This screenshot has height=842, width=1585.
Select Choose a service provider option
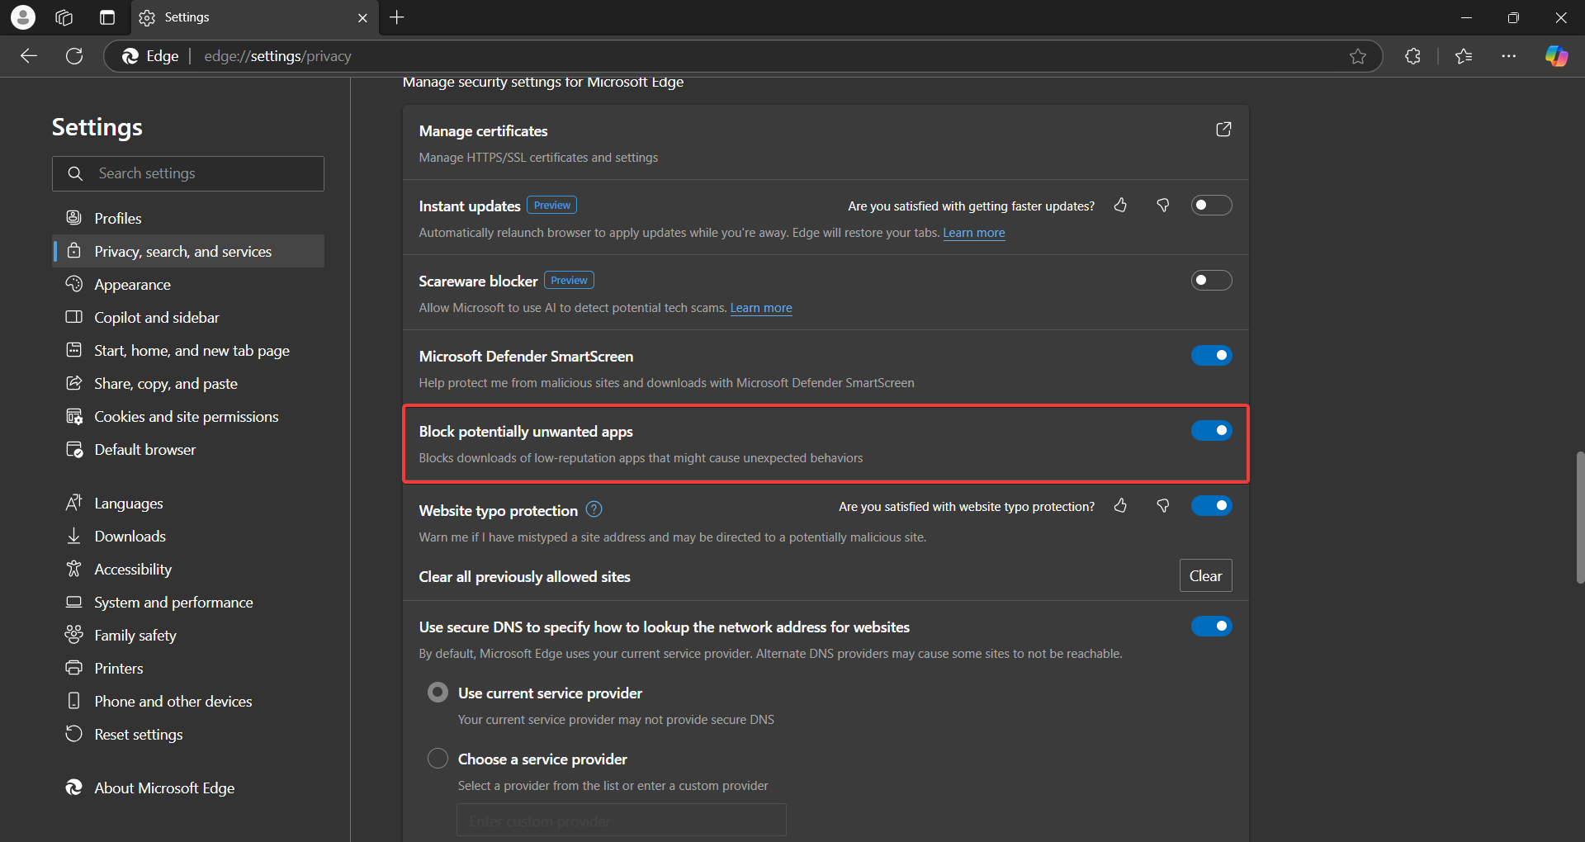pos(438,758)
